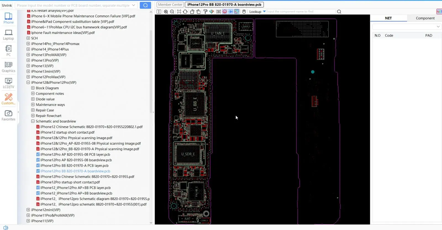Select the Laptop sidebar category
Screen dimensions: 442x230
[9, 34]
